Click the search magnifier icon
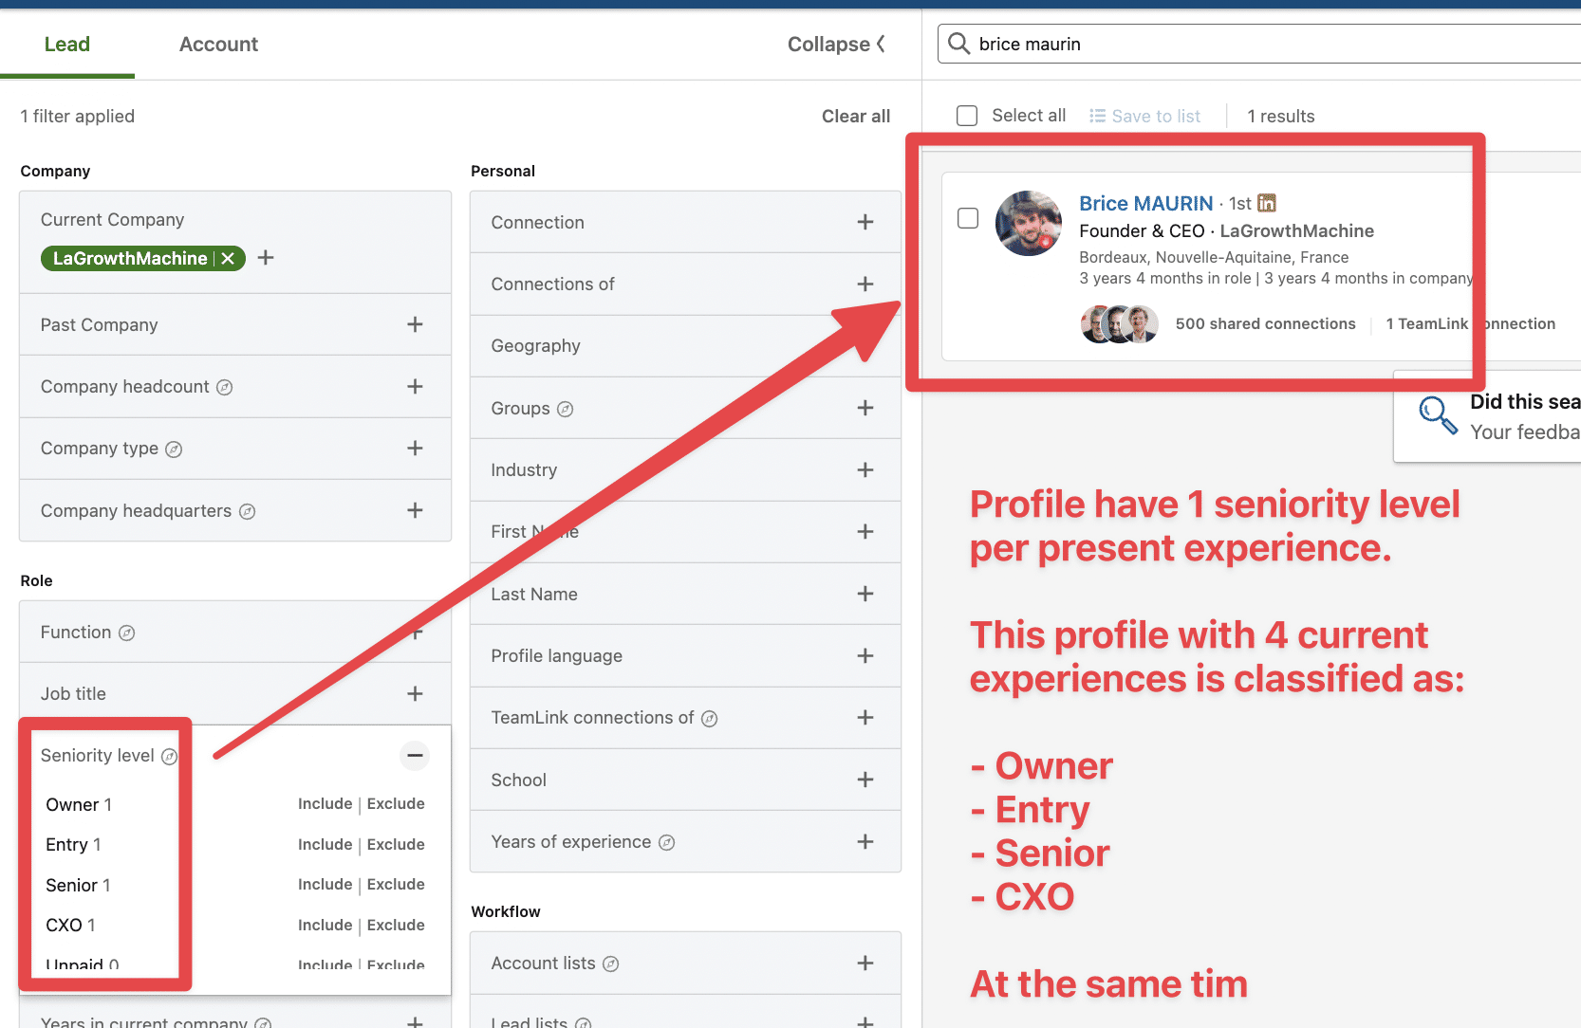 (958, 44)
